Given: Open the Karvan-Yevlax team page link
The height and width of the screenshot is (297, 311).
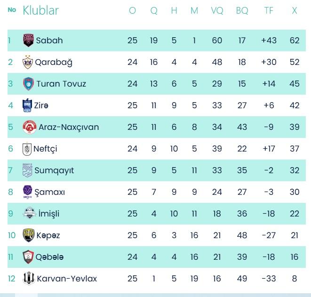Looking at the screenshot, I should pos(67,279).
